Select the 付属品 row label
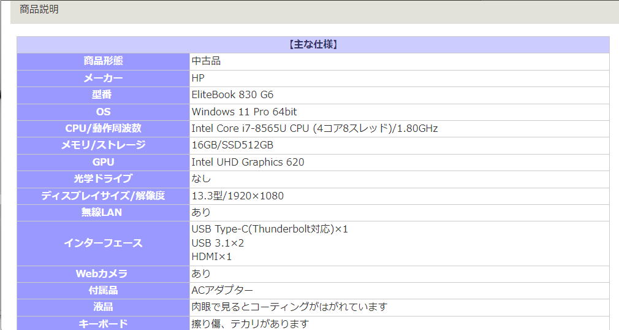Screen dimensions: 619x330 tap(103, 291)
